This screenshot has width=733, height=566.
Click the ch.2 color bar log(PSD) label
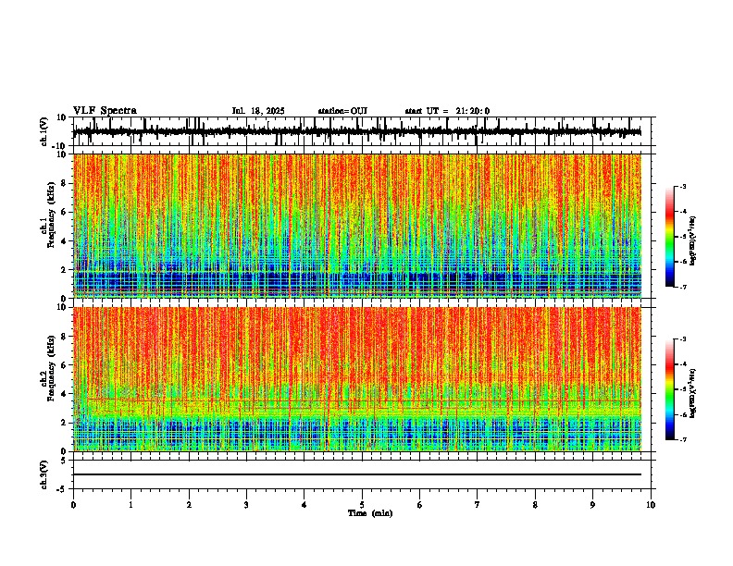pos(693,393)
